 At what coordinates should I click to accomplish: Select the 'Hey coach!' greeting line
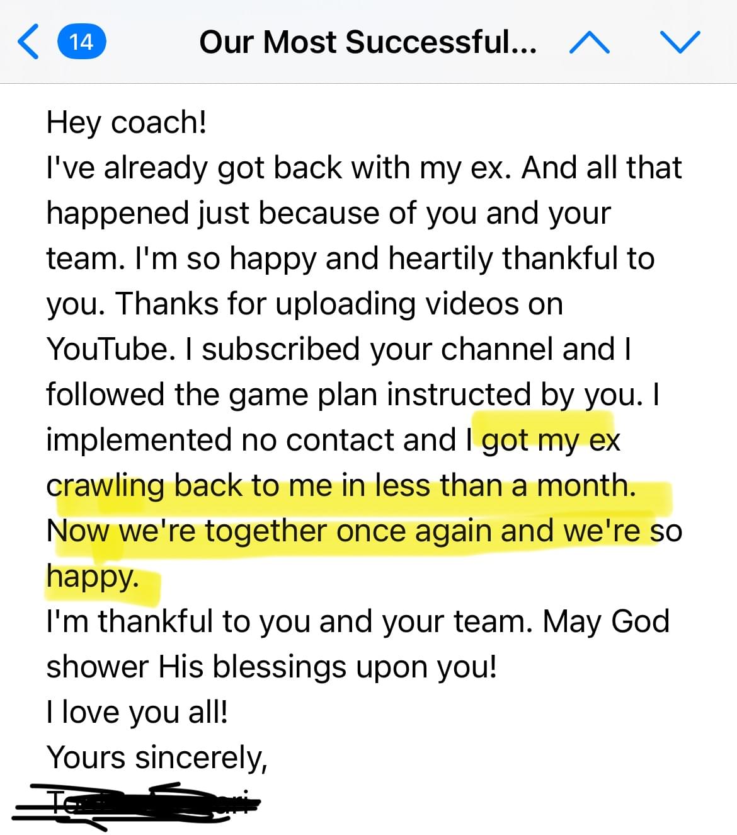point(127,122)
